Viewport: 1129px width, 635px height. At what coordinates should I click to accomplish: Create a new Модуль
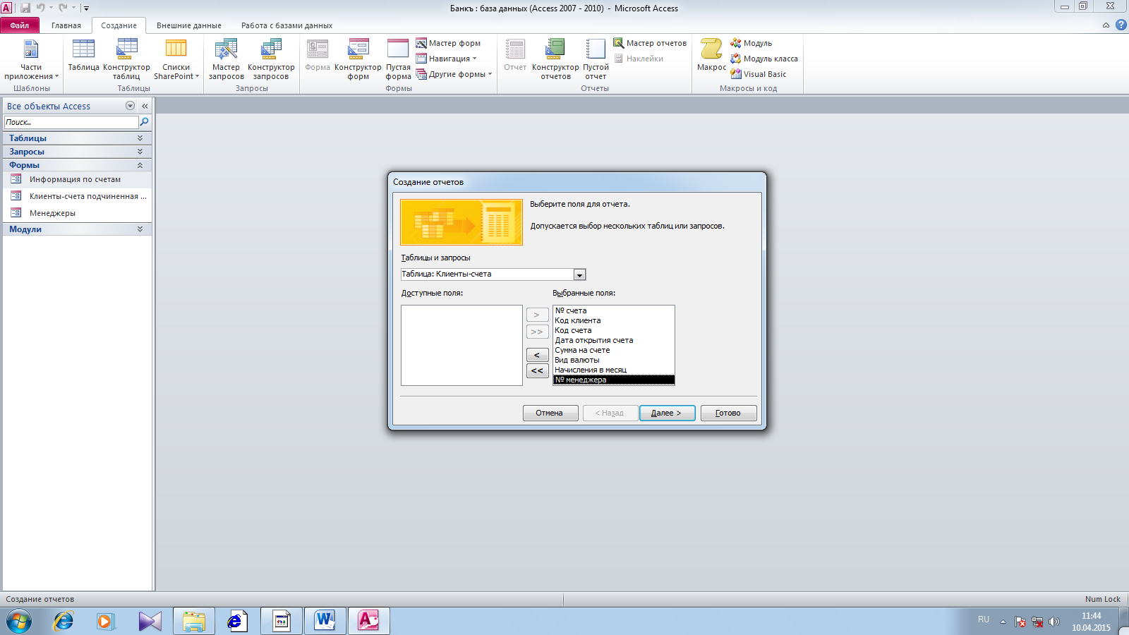(x=751, y=43)
